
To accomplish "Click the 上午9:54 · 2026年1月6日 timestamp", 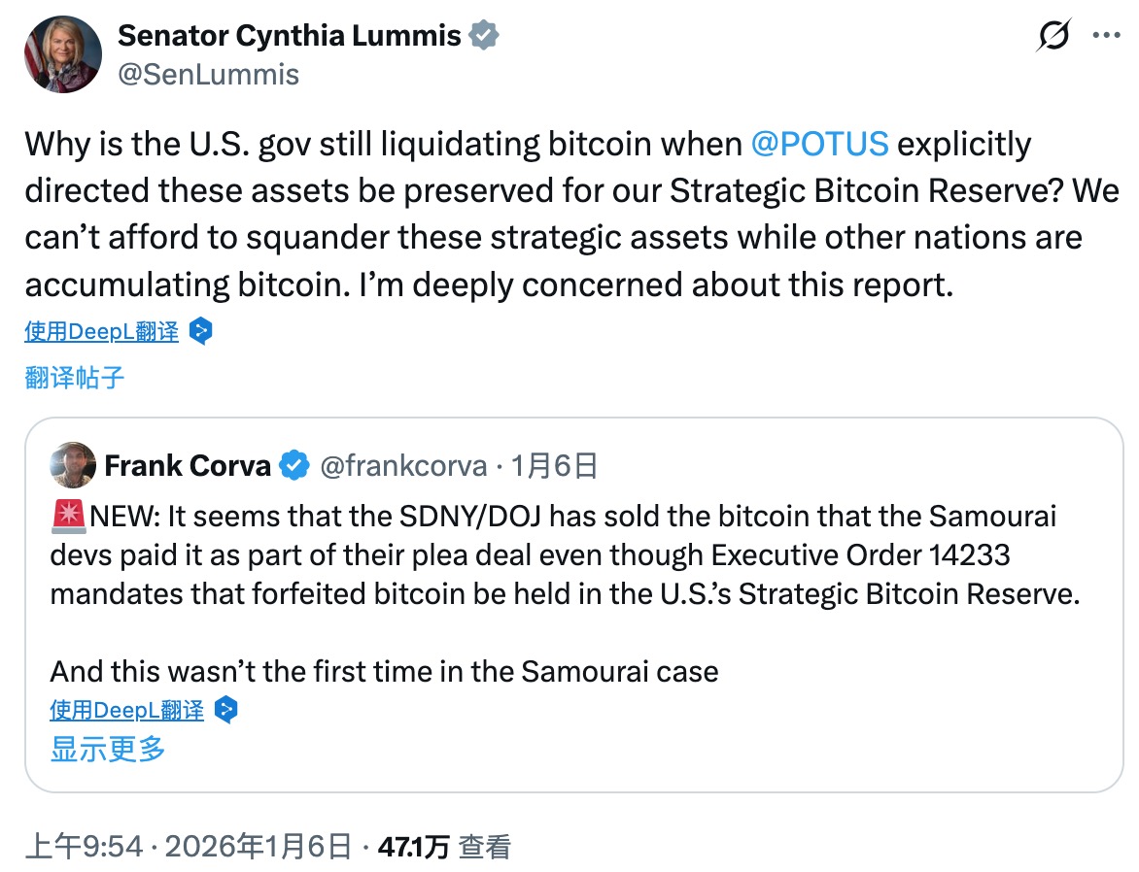I will coord(188,846).
